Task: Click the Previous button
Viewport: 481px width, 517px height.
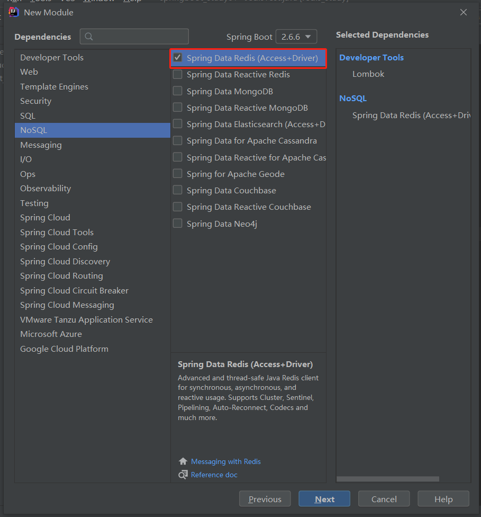Action: tap(265, 499)
